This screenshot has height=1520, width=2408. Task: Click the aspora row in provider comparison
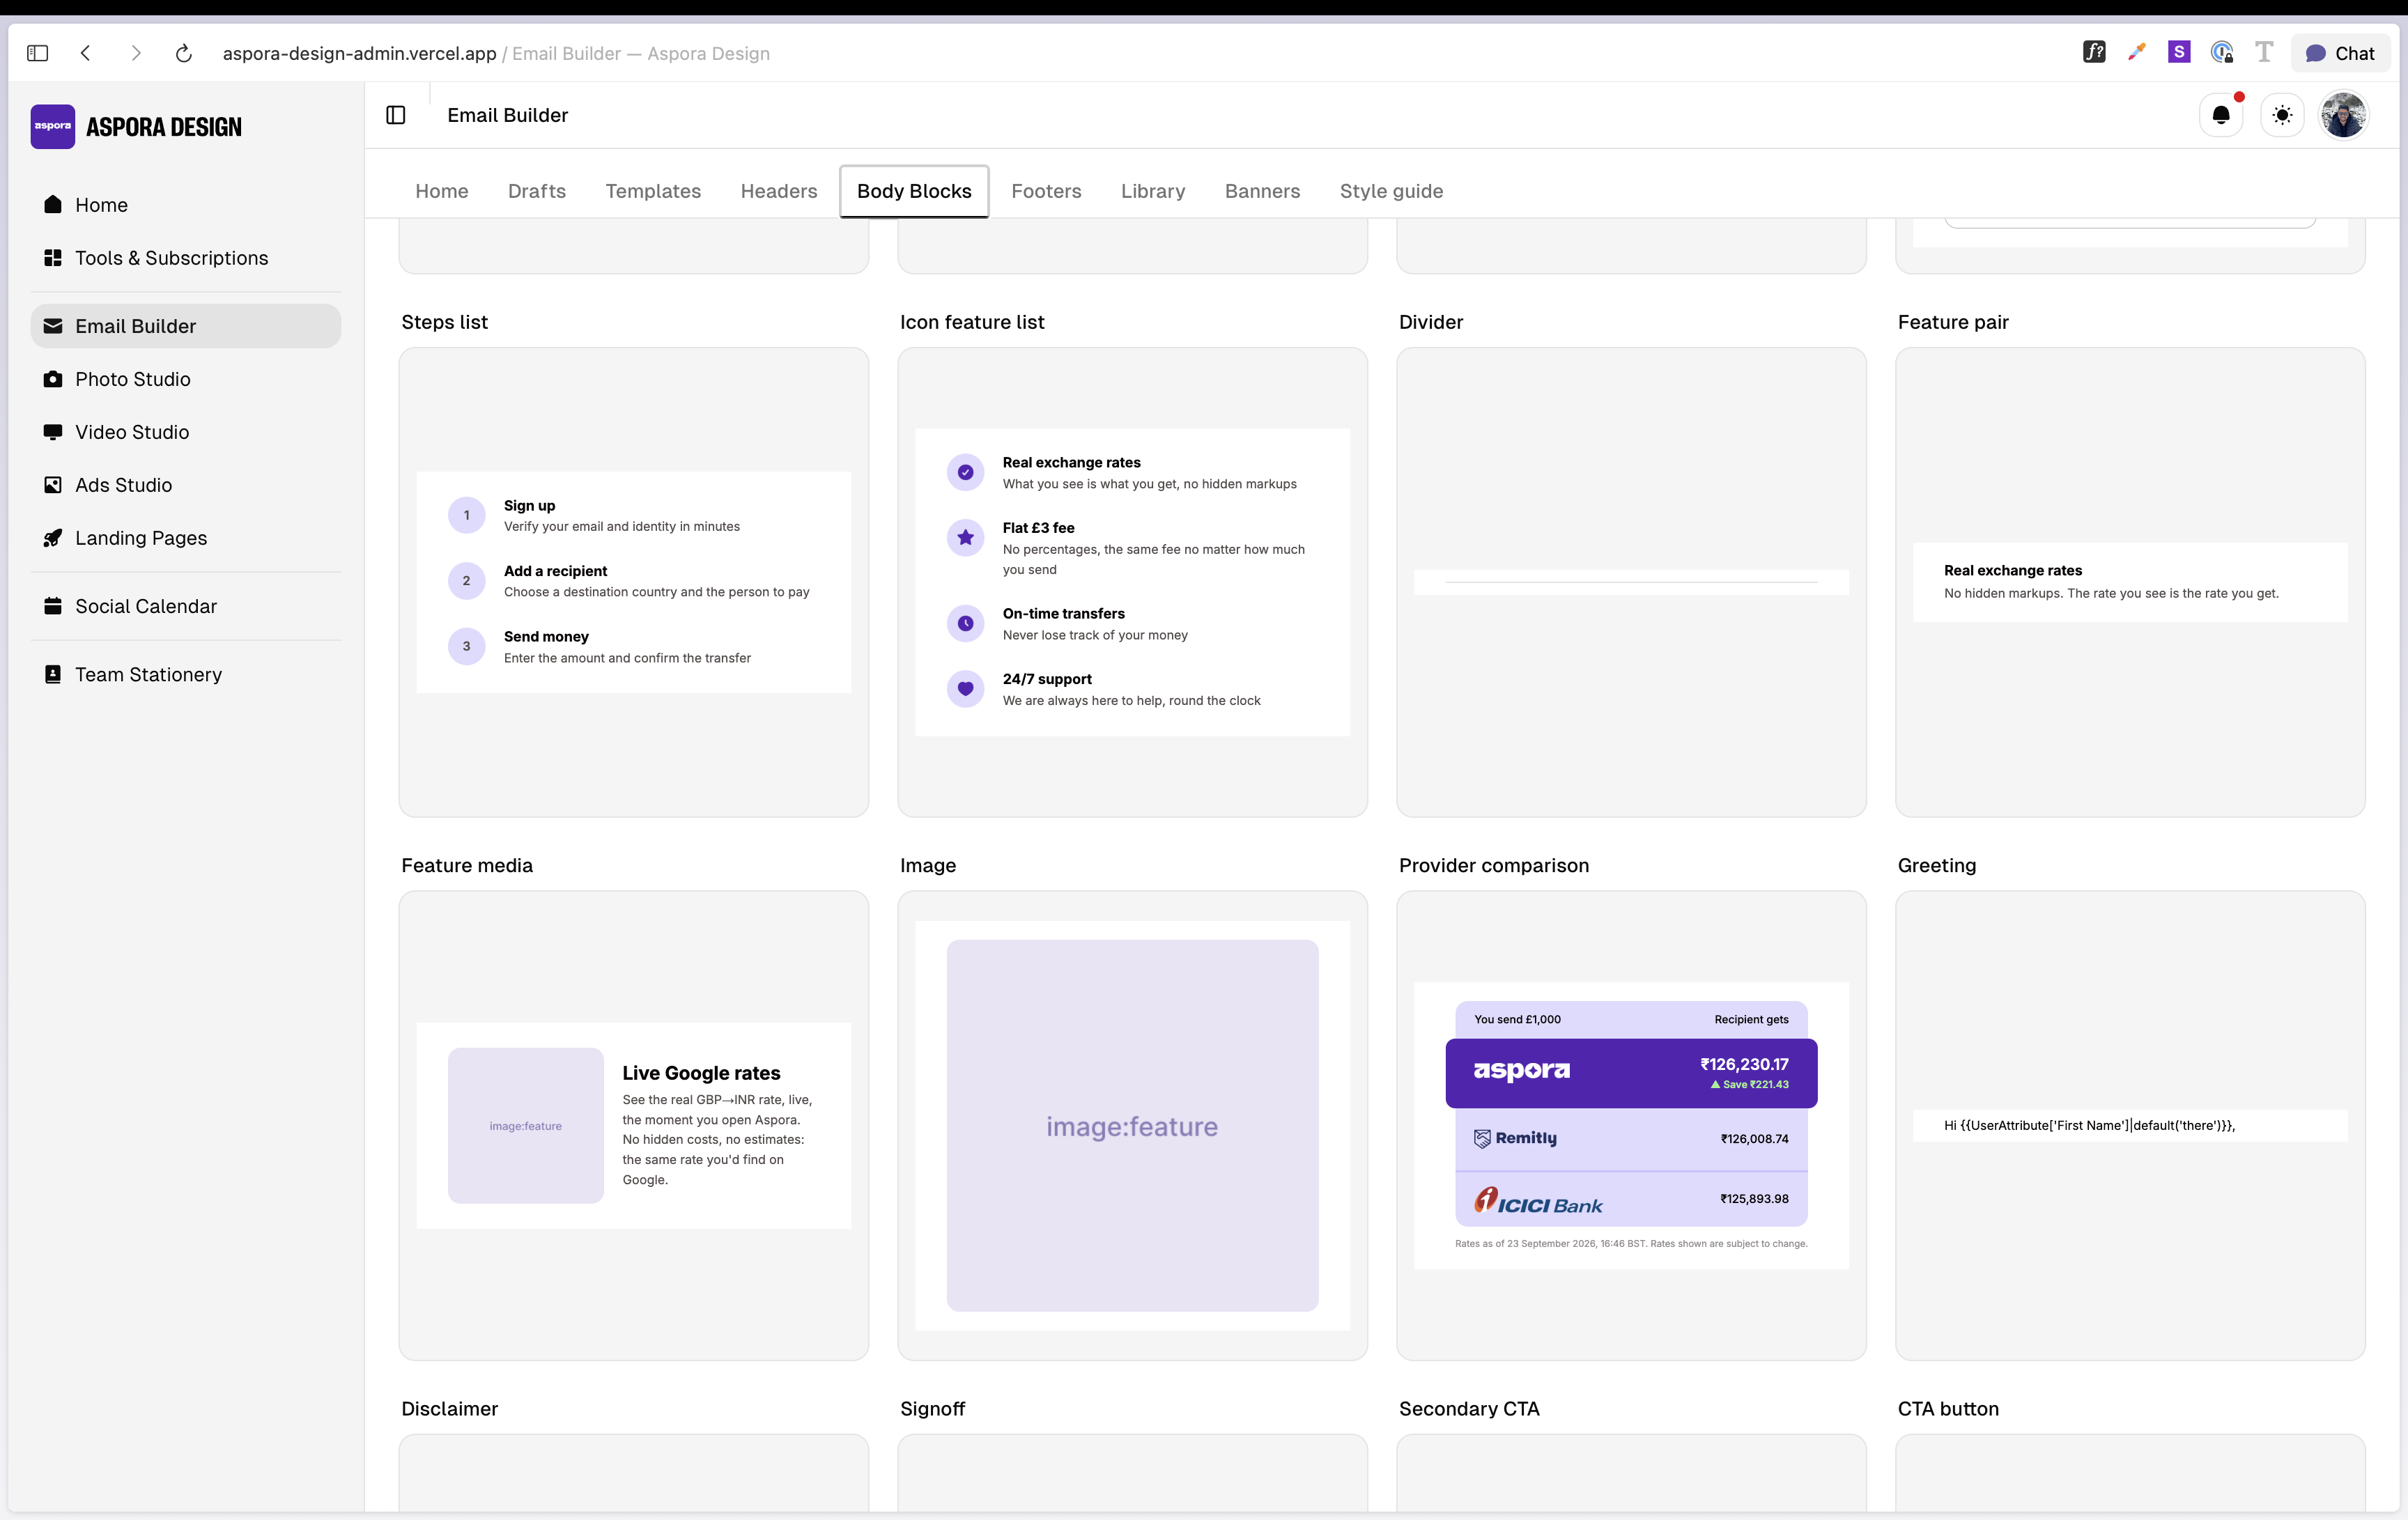(1631, 1073)
